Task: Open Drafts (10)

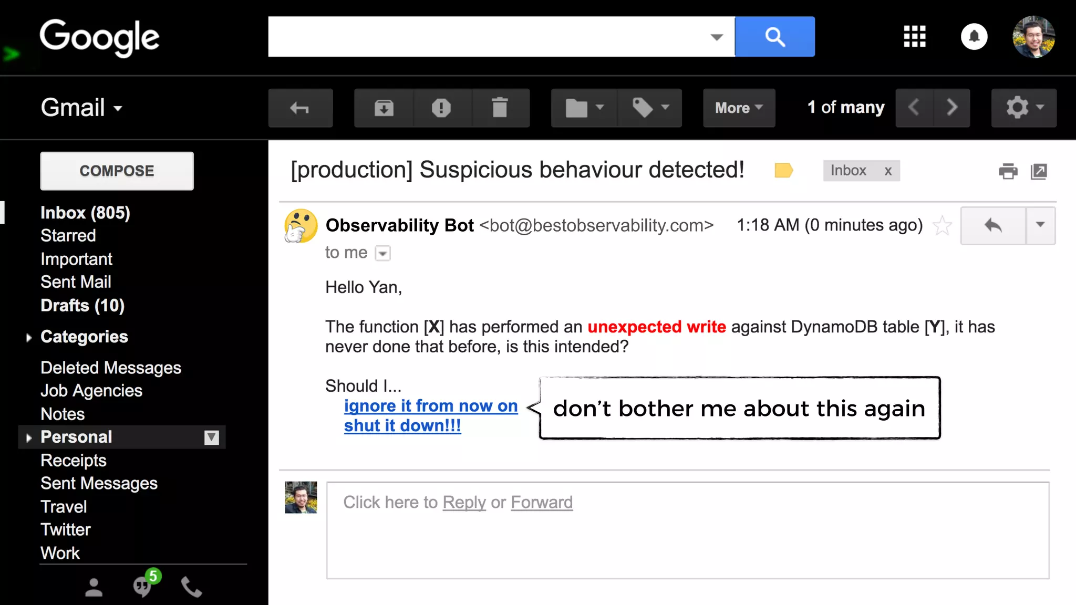Action: tap(82, 305)
